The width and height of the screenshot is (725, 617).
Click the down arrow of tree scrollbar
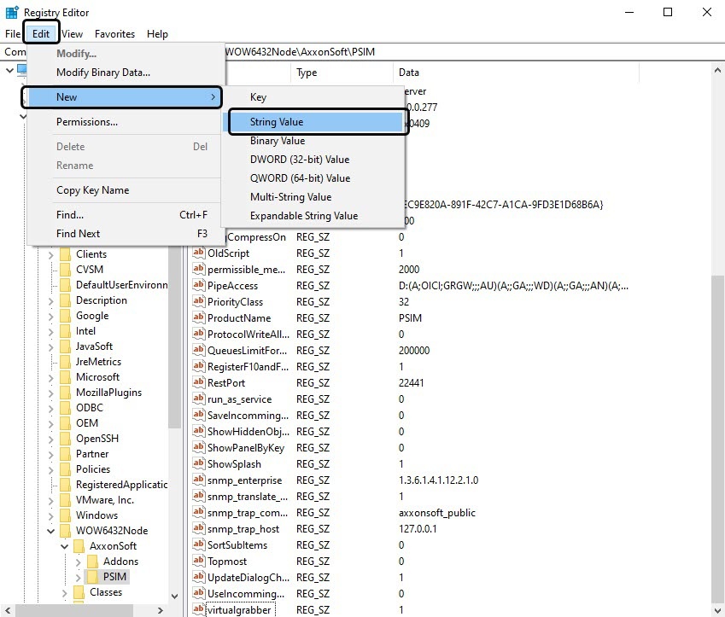click(175, 596)
